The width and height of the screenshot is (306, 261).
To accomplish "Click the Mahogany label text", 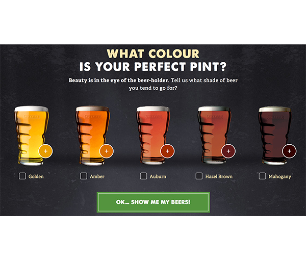I will [x=280, y=177].
